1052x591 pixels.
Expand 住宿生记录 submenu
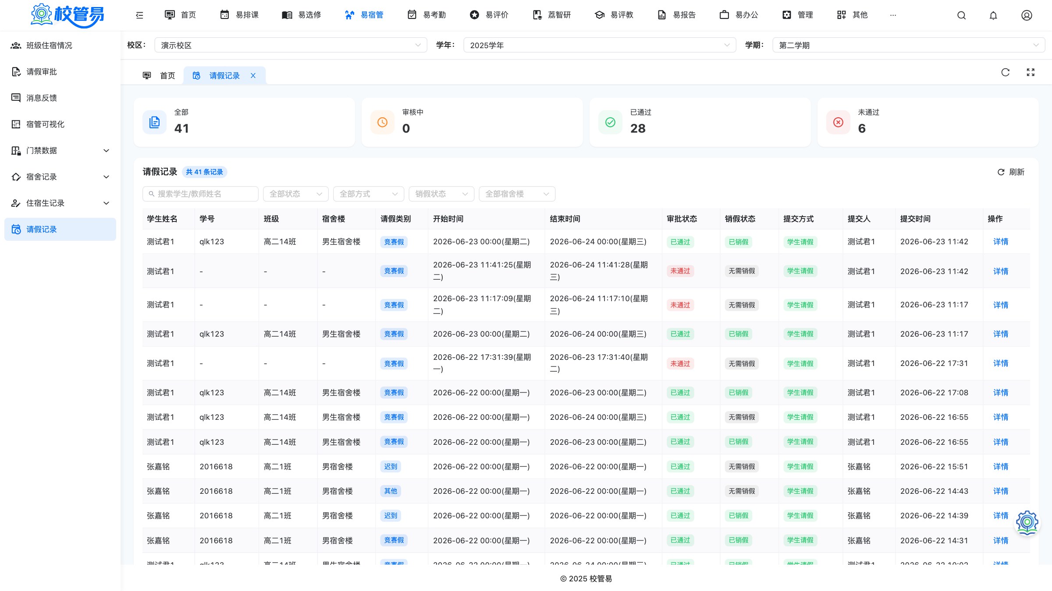(x=60, y=203)
